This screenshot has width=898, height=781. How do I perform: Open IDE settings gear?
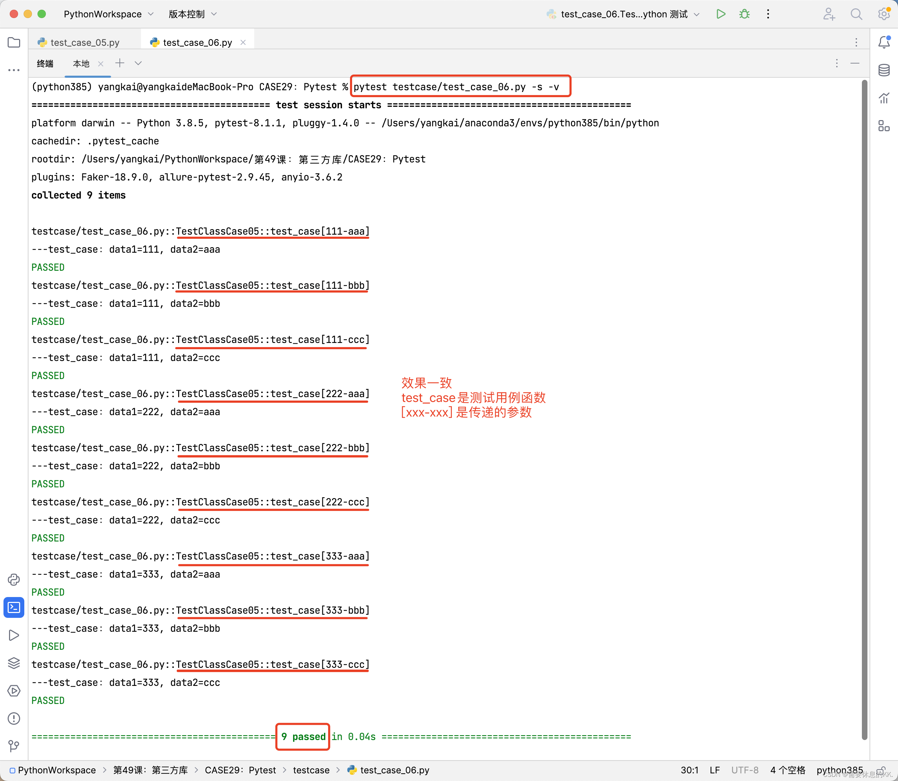[x=884, y=14]
